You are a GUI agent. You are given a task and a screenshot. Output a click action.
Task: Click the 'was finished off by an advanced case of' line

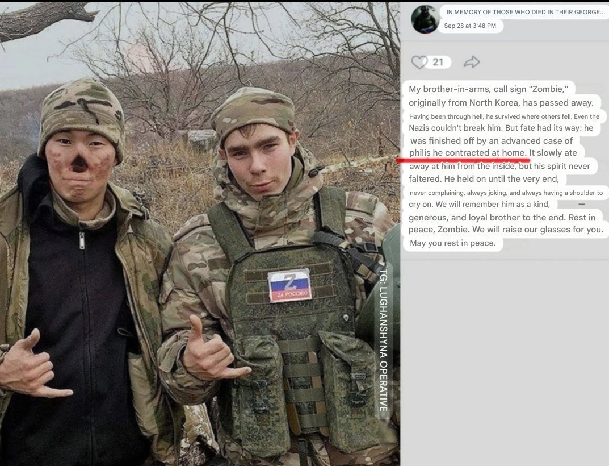492,141
